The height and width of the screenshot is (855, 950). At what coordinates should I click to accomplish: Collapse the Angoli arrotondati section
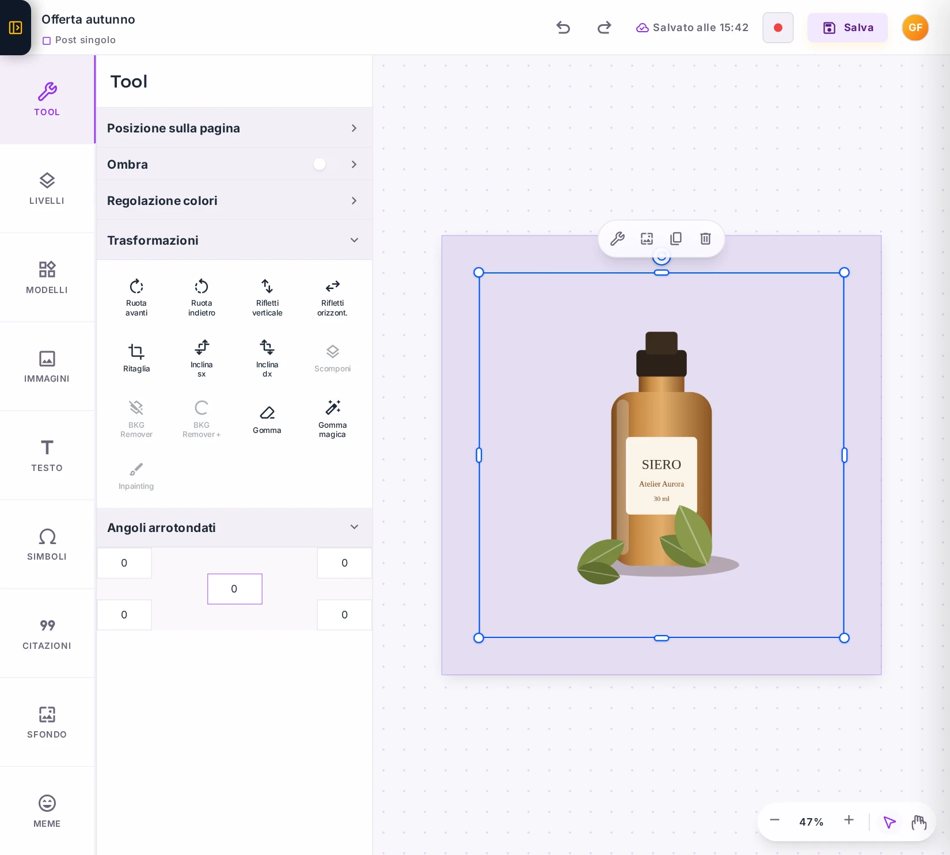tap(234, 527)
